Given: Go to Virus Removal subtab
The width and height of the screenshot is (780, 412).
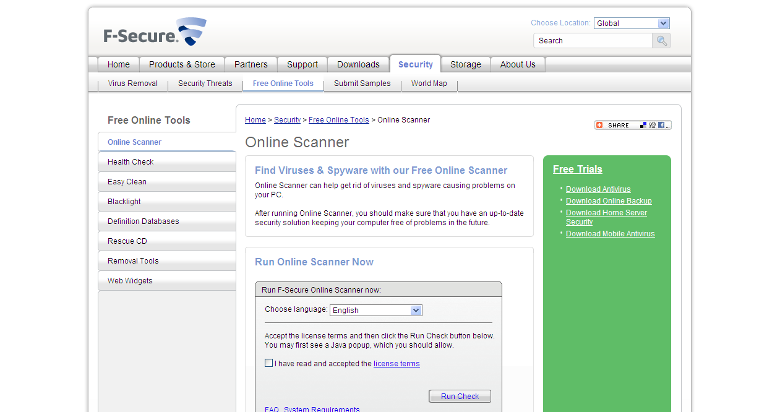Looking at the screenshot, I should (133, 84).
